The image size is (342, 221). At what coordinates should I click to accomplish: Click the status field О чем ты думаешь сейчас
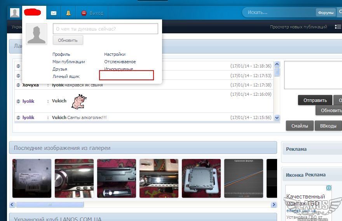[105, 29]
